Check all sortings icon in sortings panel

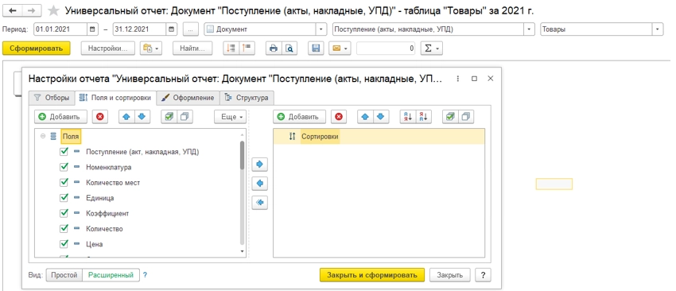[450, 117]
